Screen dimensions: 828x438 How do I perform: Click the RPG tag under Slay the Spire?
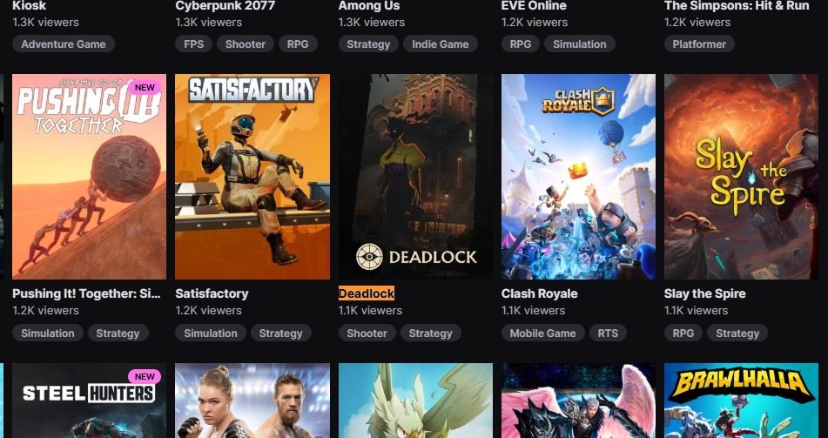(x=683, y=333)
